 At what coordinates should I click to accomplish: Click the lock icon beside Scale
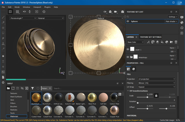pyautogui.click(x=156, y=95)
